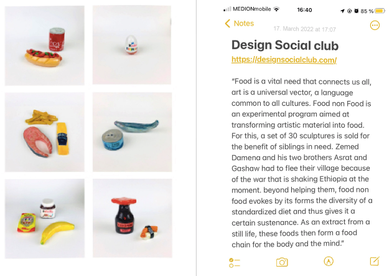
Task: Tap the Wi-Fi icon in status bar
Action: pos(277,11)
